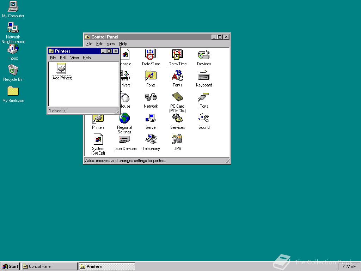Open the Server applet
This screenshot has width=361, height=271.
tap(151, 121)
